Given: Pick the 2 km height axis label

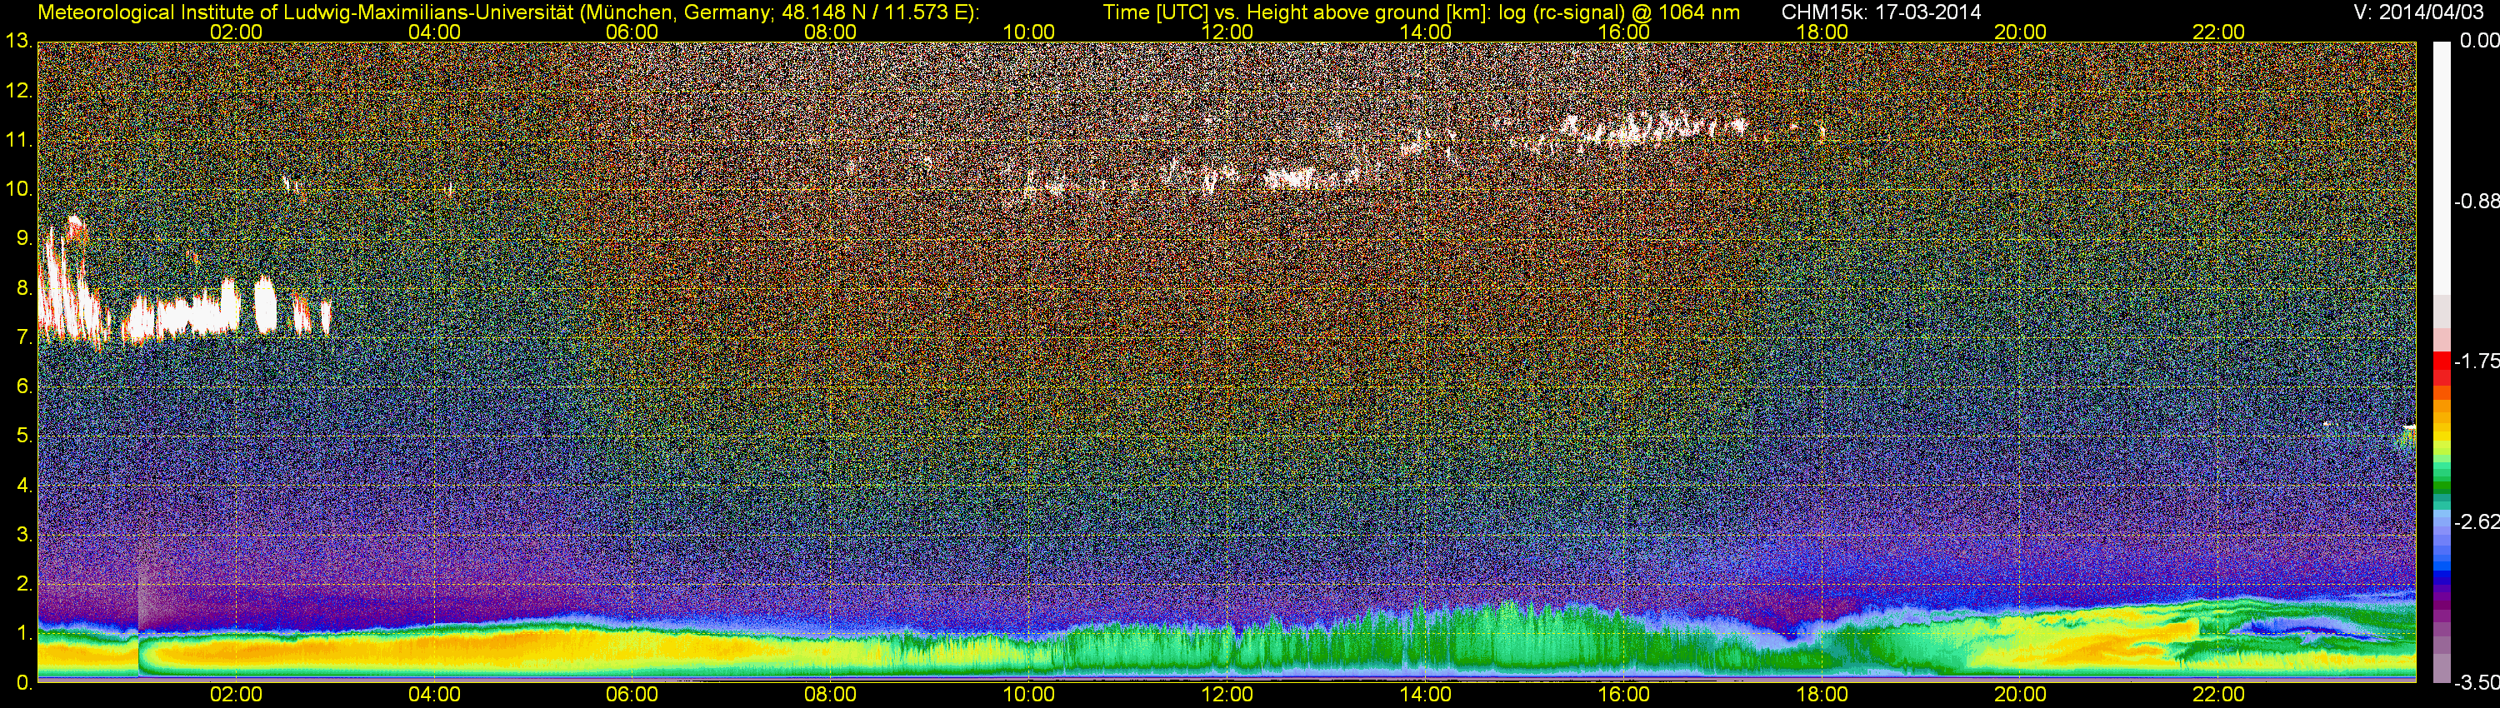Looking at the screenshot, I should [x=23, y=584].
